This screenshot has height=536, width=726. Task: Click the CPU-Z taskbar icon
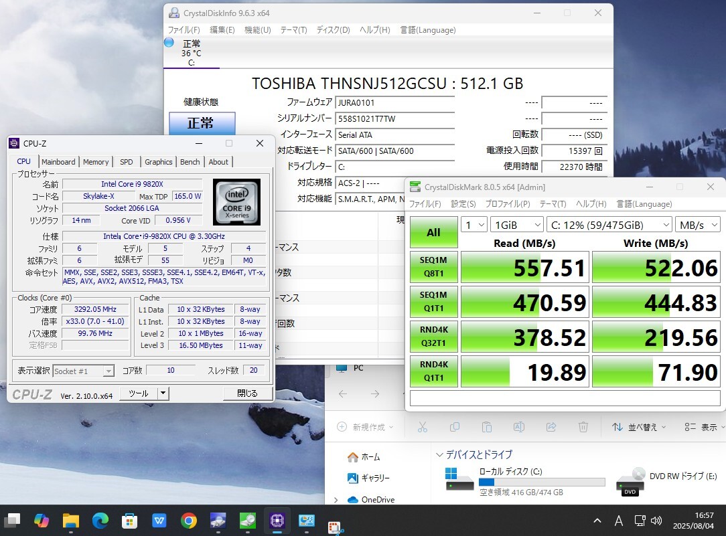click(277, 521)
